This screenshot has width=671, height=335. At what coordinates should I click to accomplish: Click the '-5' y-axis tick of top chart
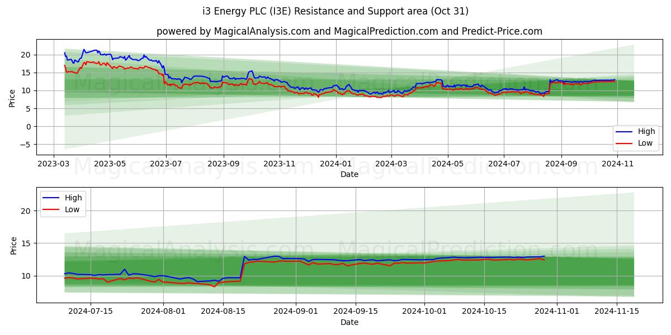(x=27, y=145)
